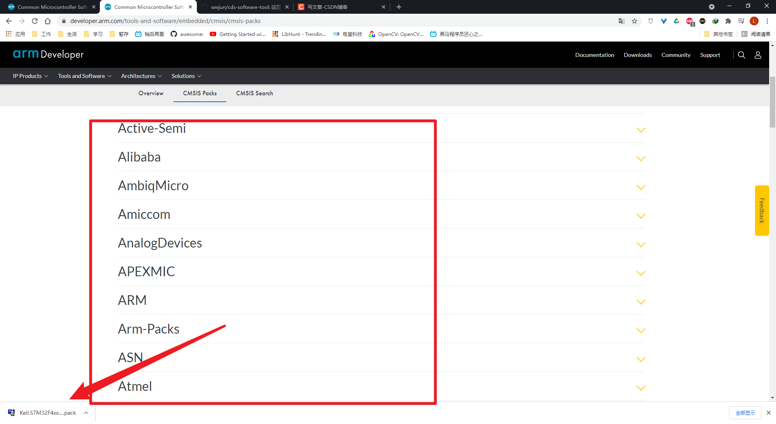Image resolution: width=776 pixels, height=424 pixels.
Task: Open the OpenCV bookmark
Action: [396, 34]
